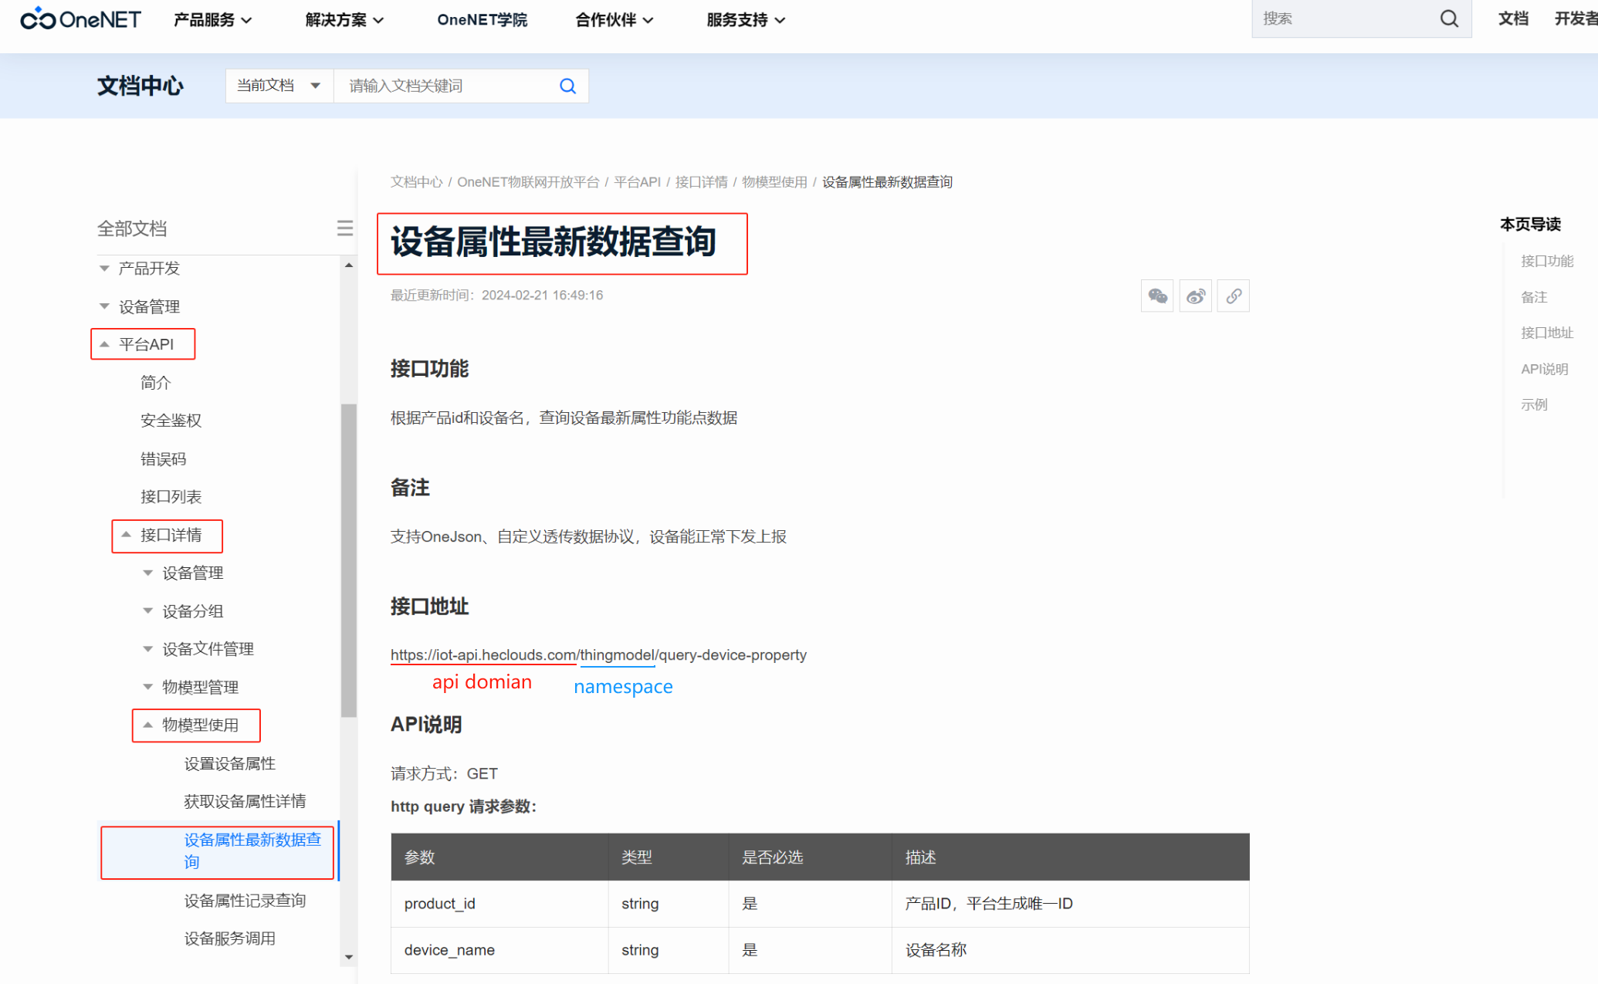
Task: Open 错误码 in the sidebar
Action: pyautogui.click(x=163, y=459)
